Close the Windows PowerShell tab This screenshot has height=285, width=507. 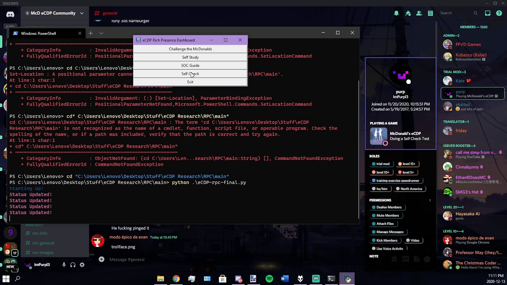click(x=80, y=33)
